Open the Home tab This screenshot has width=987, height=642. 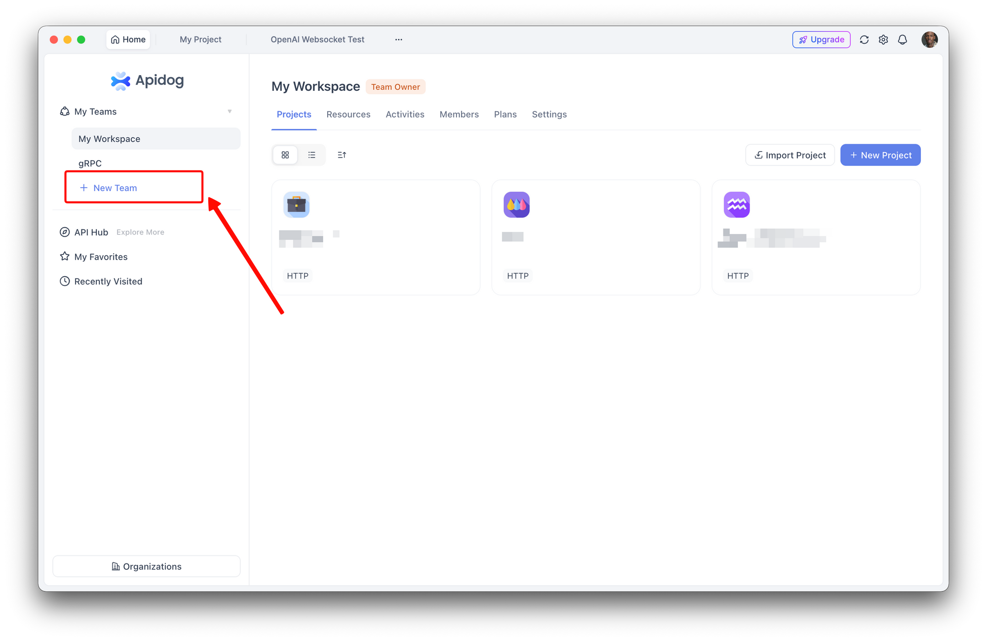pyautogui.click(x=128, y=40)
